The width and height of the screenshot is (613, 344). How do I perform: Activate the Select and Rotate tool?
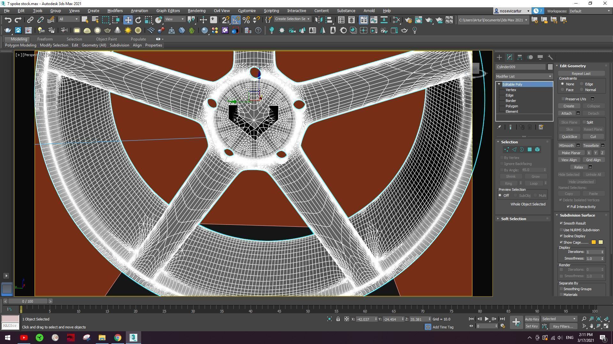(x=138, y=20)
